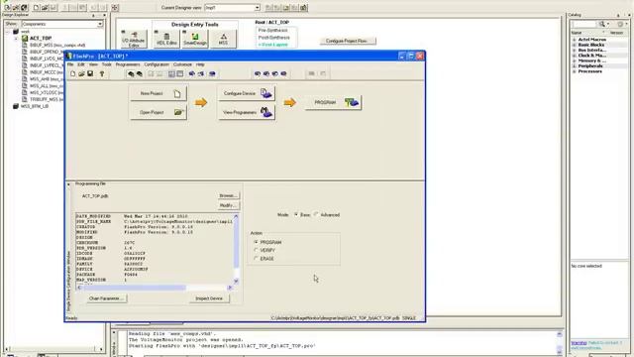Select Pre-Synthesis in the Root ACT_TOP list
634x357 pixels.
pos(273,31)
